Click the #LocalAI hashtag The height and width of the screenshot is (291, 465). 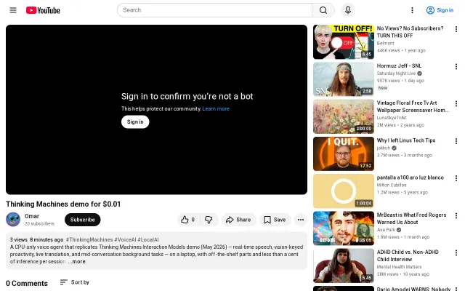148,239
